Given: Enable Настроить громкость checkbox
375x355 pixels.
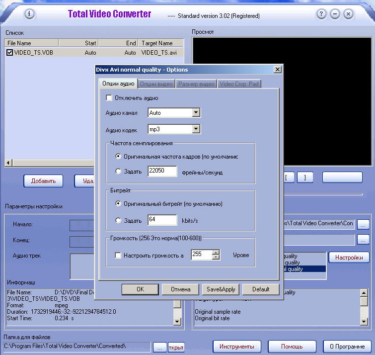Looking at the screenshot, I should tap(118, 255).
